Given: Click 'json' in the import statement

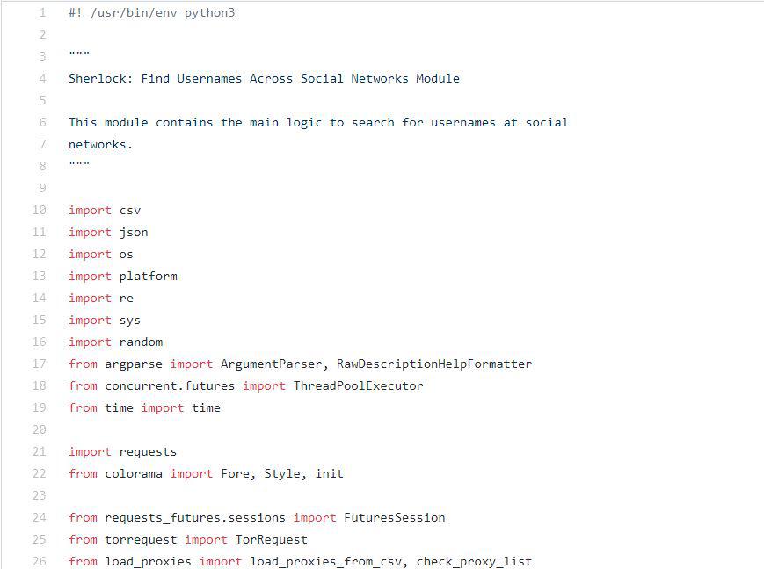Looking at the screenshot, I should coord(134,233).
